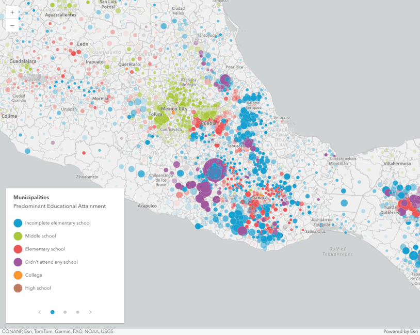Click the Guadalajara city label
This screenshot has width=420, height=335.
point(23,61)
